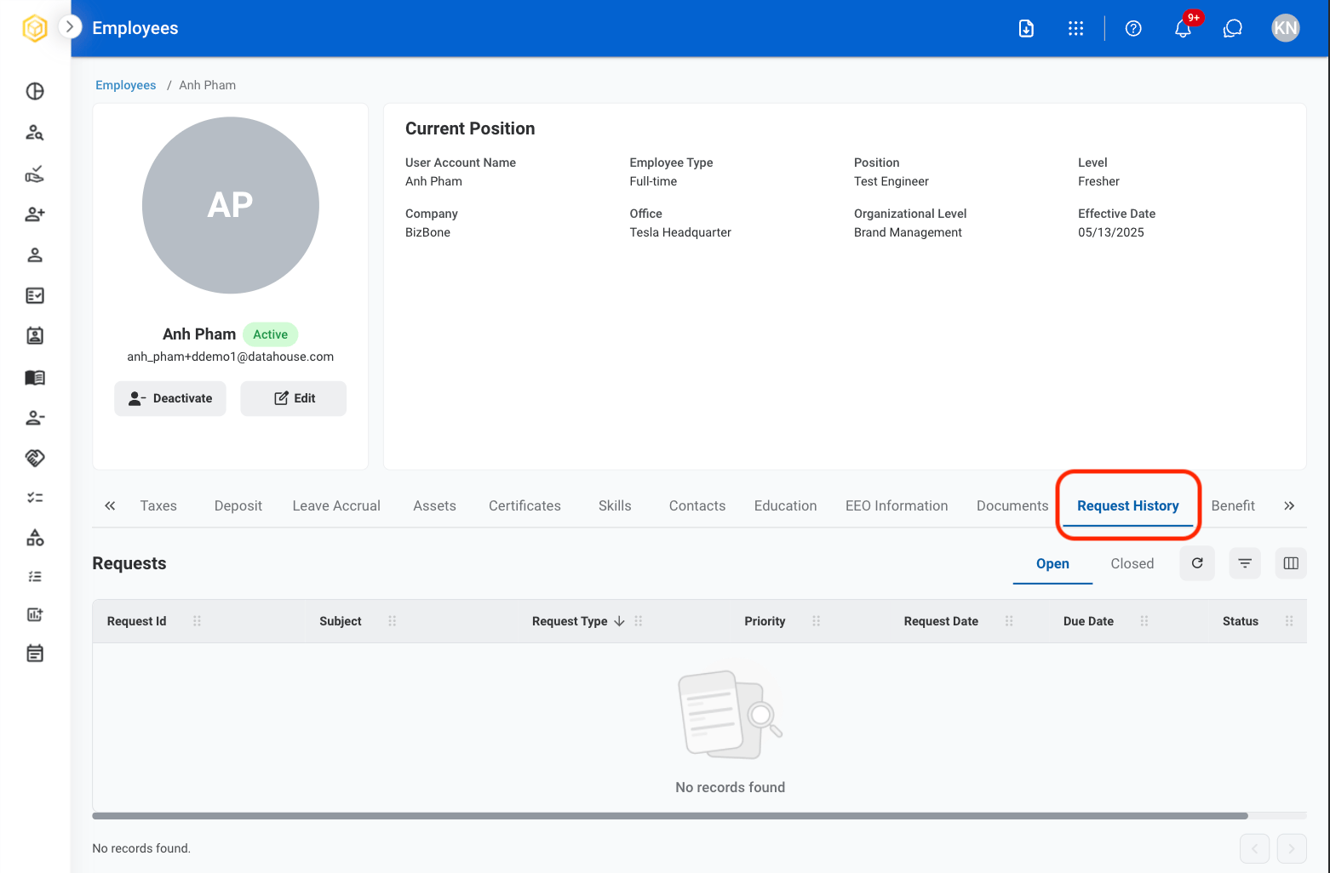Click Request Id column drag handle

198,621
